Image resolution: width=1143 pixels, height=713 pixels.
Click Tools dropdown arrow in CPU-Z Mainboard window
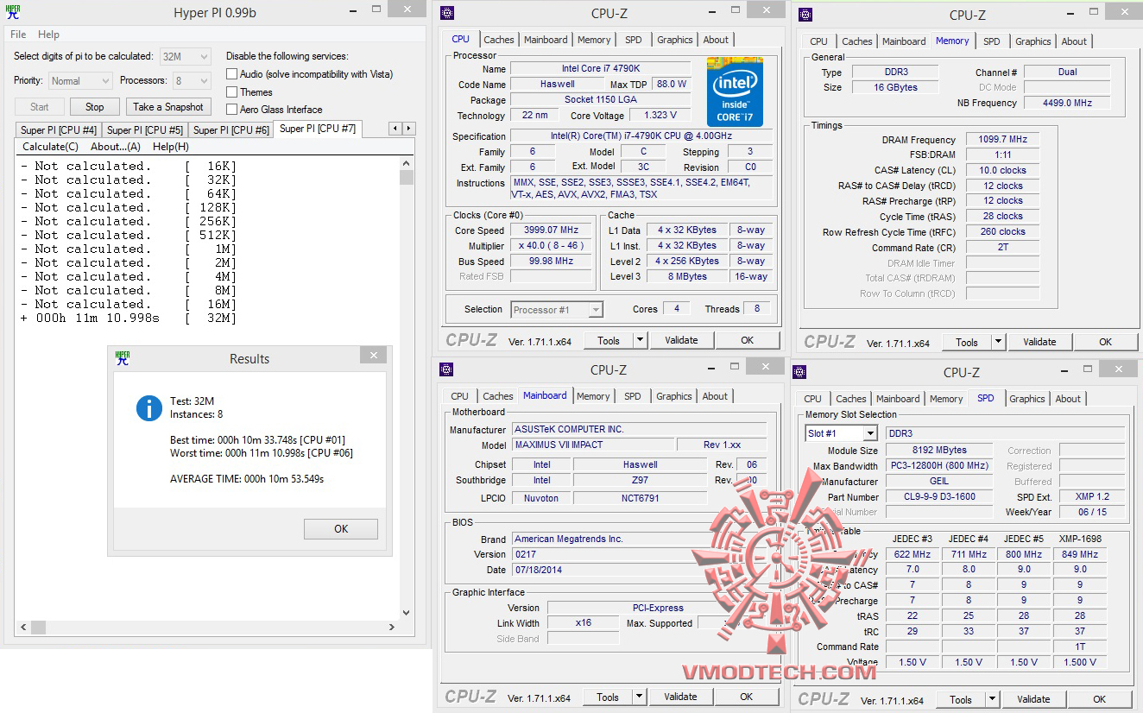pyautogui.click(x=639, y=697)
